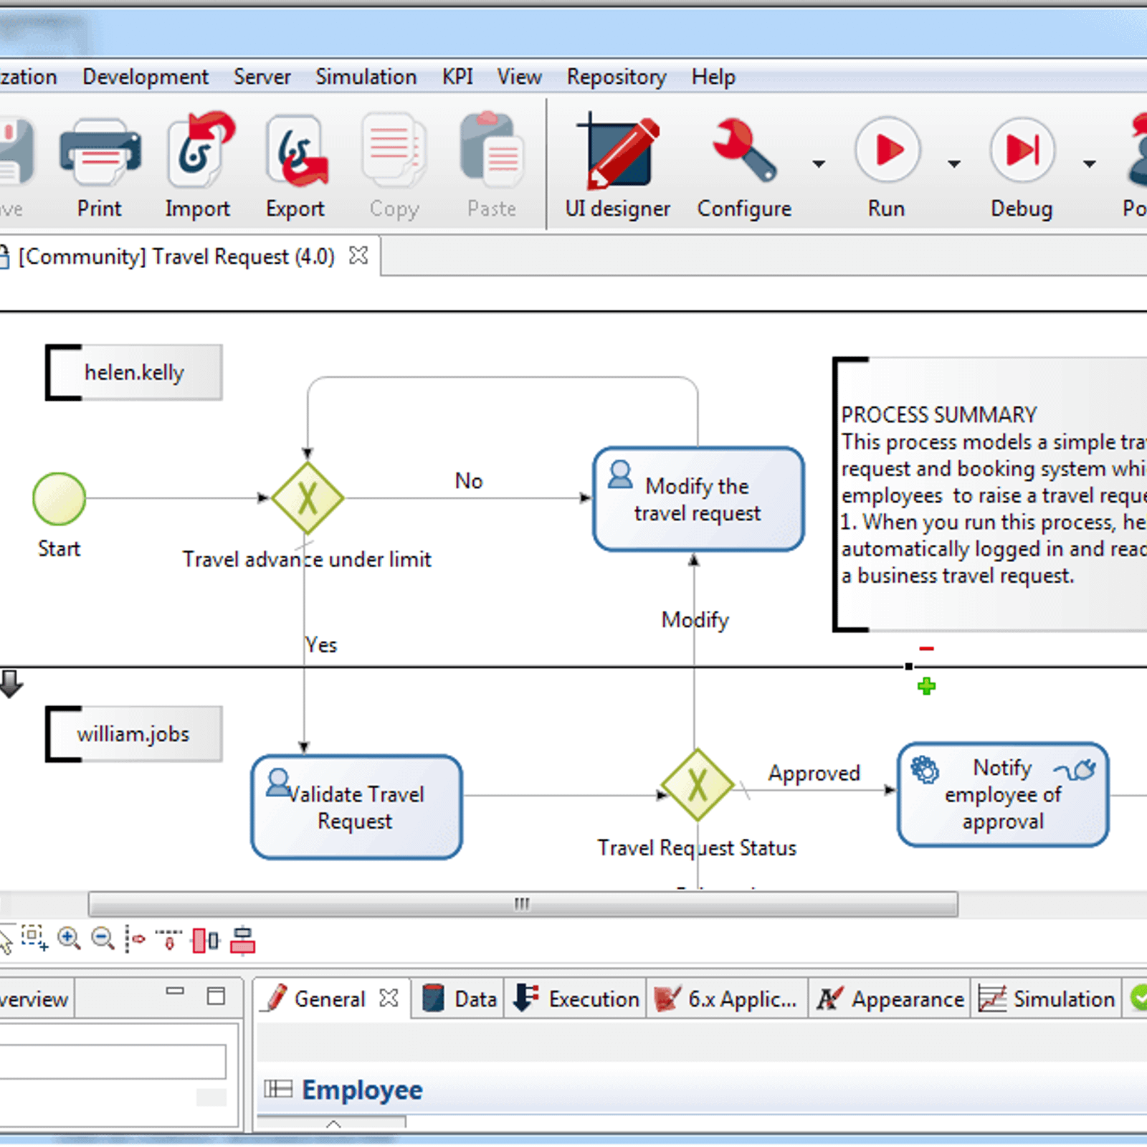The image size is (1147, 1147).
Task: Click the red minus lane handle
Action: 926,649
